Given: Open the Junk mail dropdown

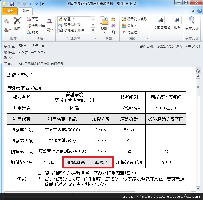Looking at the screenshot, I should click(7, 30).
